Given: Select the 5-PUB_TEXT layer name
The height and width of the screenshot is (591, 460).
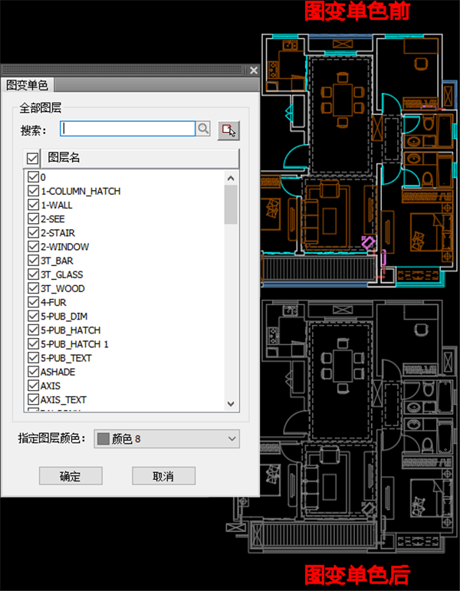Looking at the screenshot, I should tap(67, 358).
